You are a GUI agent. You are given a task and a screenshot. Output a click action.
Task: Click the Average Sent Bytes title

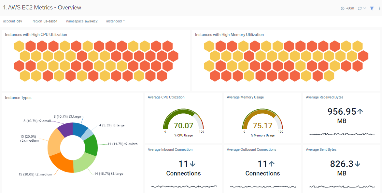(321, 149)
